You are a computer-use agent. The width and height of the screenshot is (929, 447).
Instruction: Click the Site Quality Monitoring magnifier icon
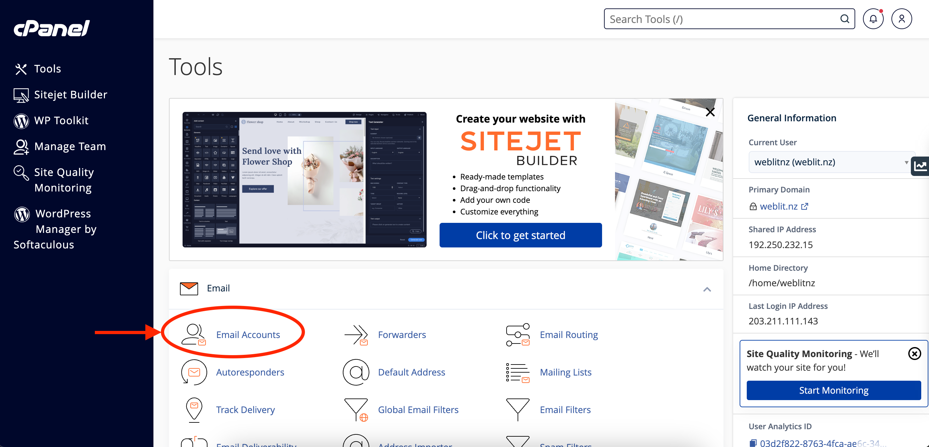pos(21,173)
